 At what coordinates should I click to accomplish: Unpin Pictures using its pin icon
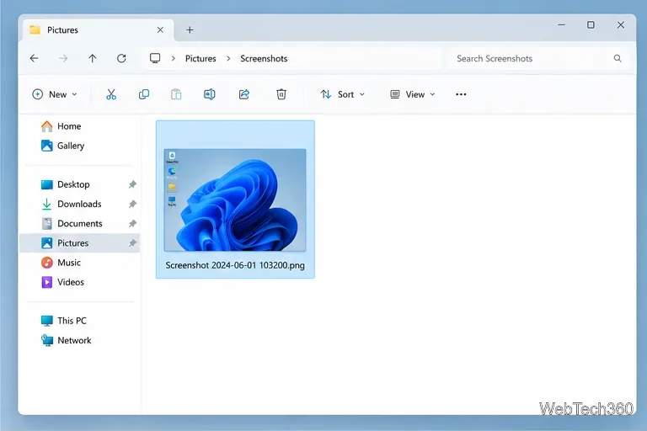pos(132,243)
